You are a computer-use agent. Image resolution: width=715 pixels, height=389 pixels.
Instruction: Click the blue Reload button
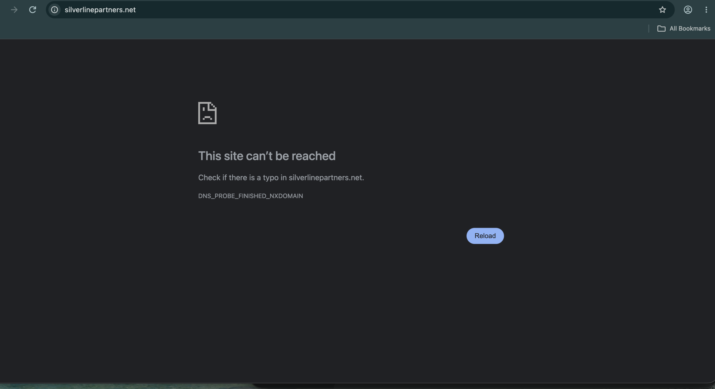(485, 236)
